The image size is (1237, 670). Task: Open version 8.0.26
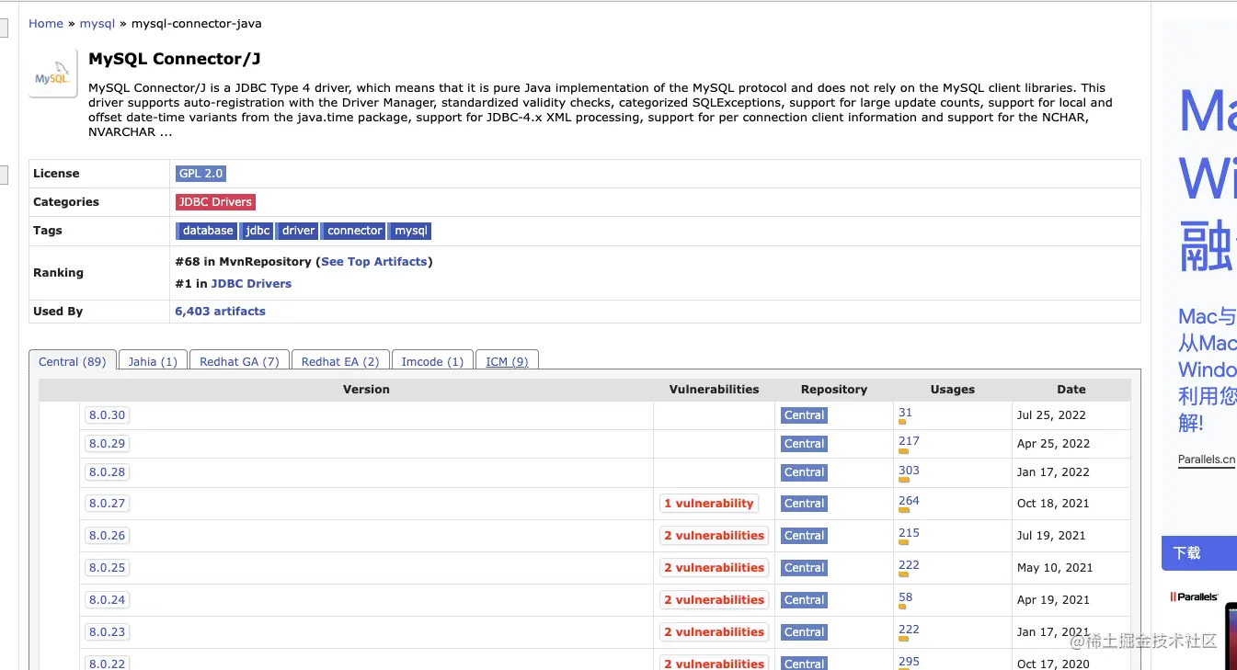[107, 536]
